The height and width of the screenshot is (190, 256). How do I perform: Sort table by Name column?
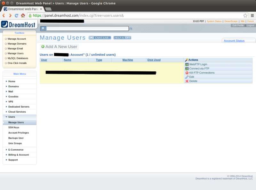click(x=68, y=60)
